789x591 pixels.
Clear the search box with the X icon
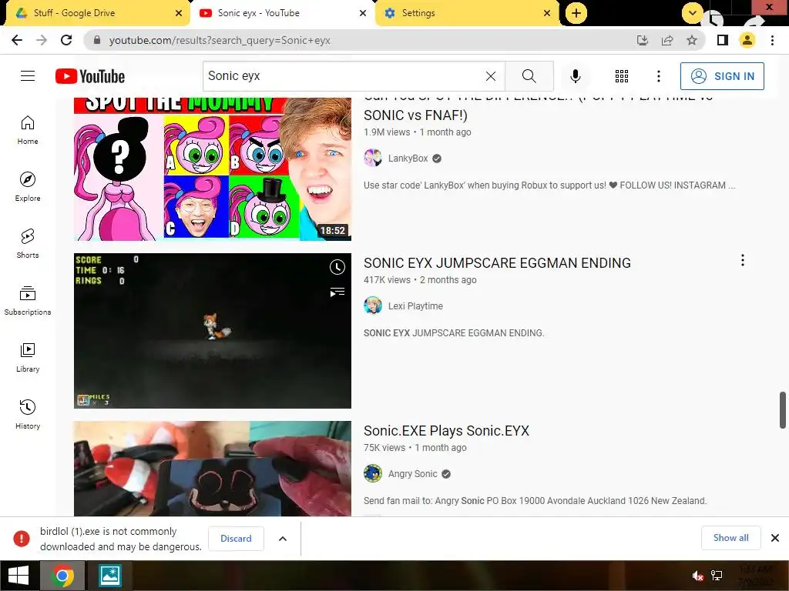click(491, 76)
